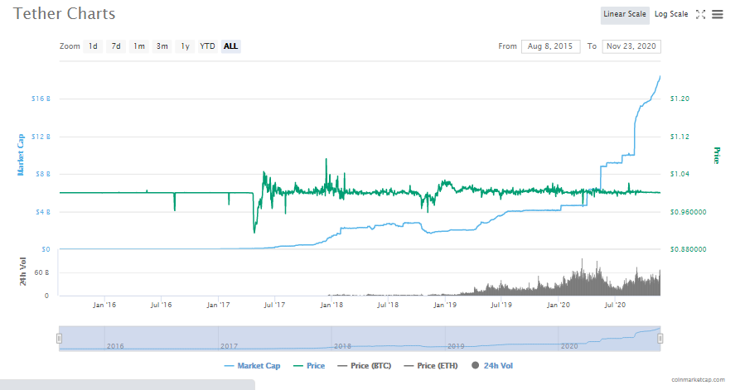Edit the From date field Aug 8, 2015
This screenshot has width=740, height=390.
pos(550,46)
